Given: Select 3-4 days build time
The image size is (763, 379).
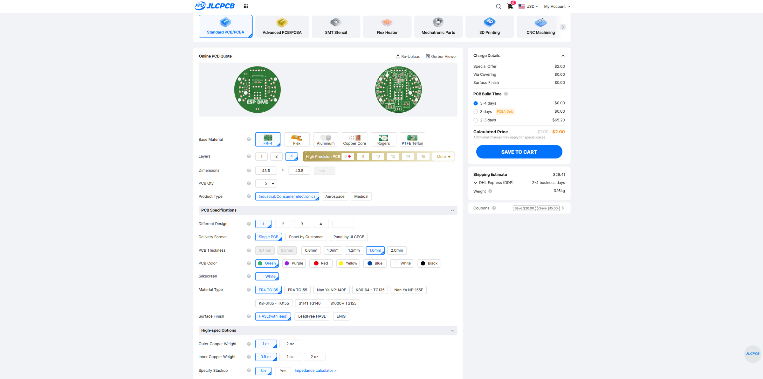Looking at the screenshot, I should click(x=476, y=103).
